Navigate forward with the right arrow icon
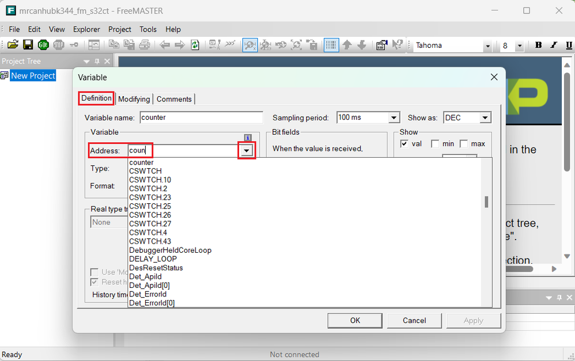 click(180, 45)
